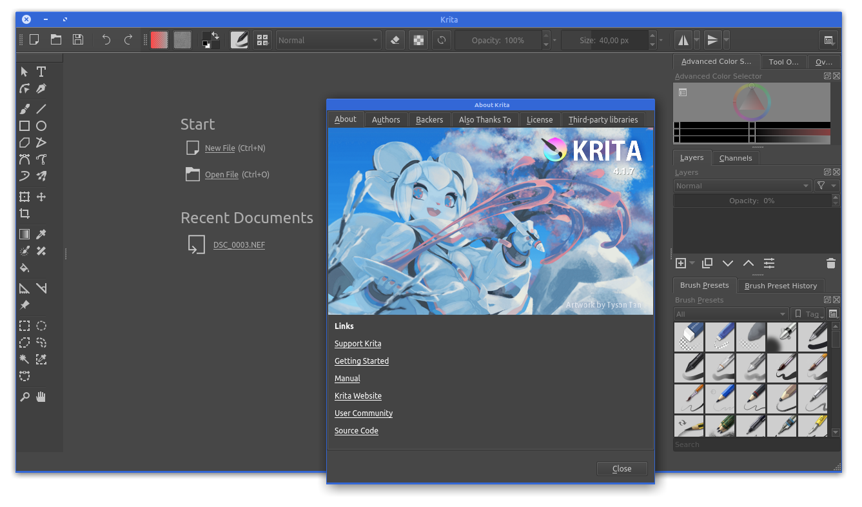Activate the Move tool
This screenshot has height=507, width=862.
[41, 197]
